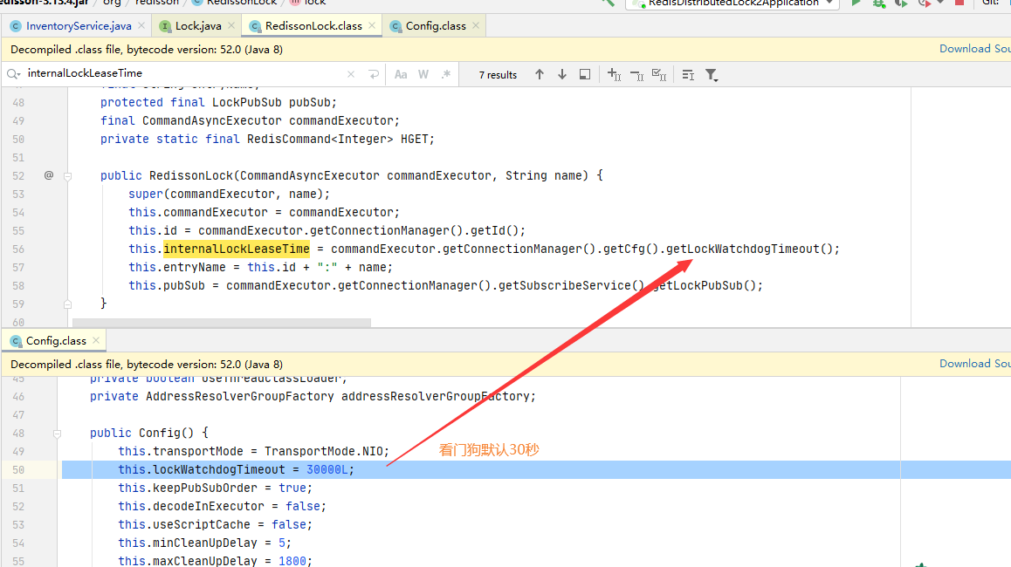Viewport: 1011px width, 567px height.
Task: Click the open-in-window icon beside result arrows
Action: [x=585, y=74]
